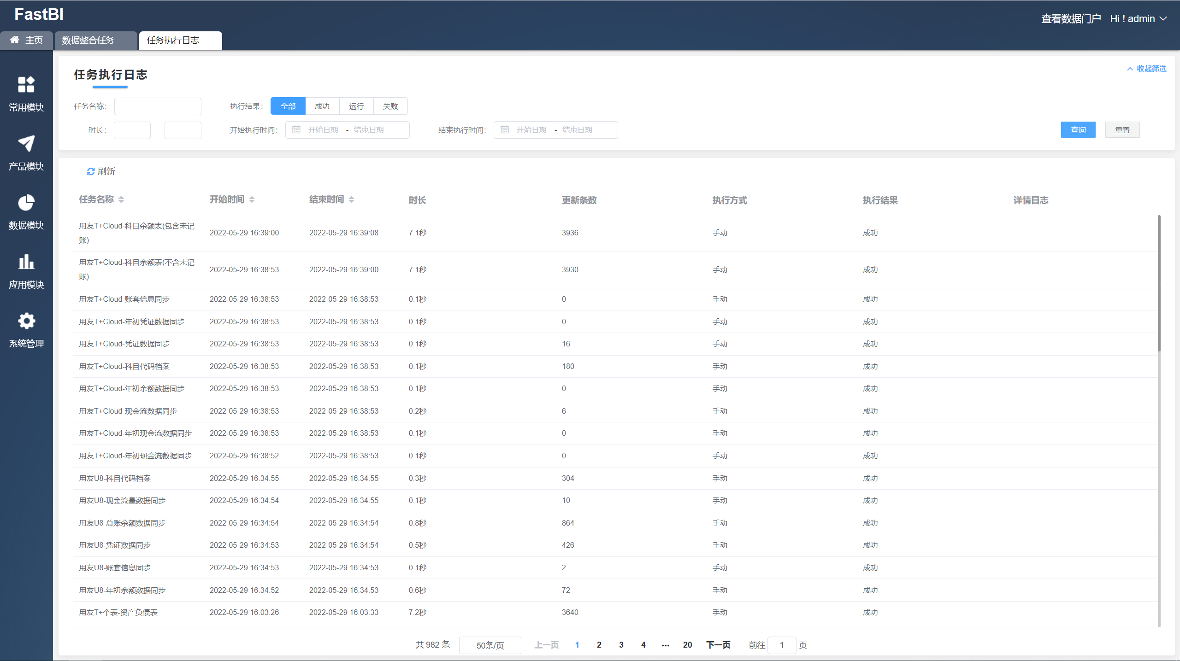Open the 常用模块 grid icon
Screen dimensions: 1180x661
coord(26,85)
